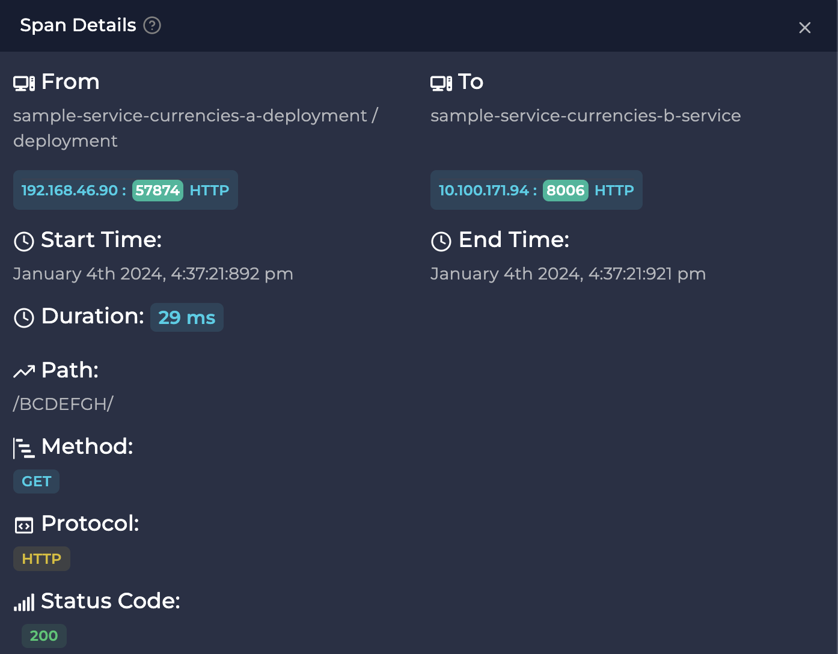
Task: Click the clock icon beside Start Time
Action: pos(24,242)
